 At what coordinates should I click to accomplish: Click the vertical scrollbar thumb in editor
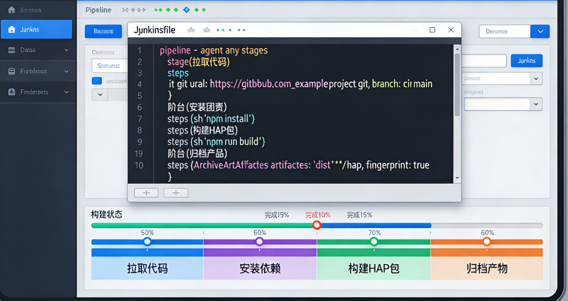457,85
